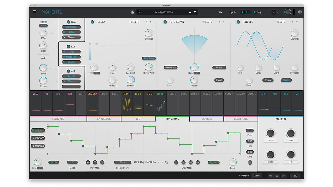Toggle Magnetize in the function editor
The height and width of the screenshot is (187, 333).
[x=214, y=162]
